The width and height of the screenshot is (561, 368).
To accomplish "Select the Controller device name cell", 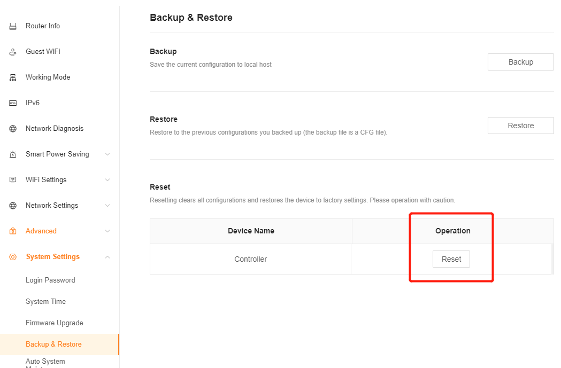I will coord(250,259).
